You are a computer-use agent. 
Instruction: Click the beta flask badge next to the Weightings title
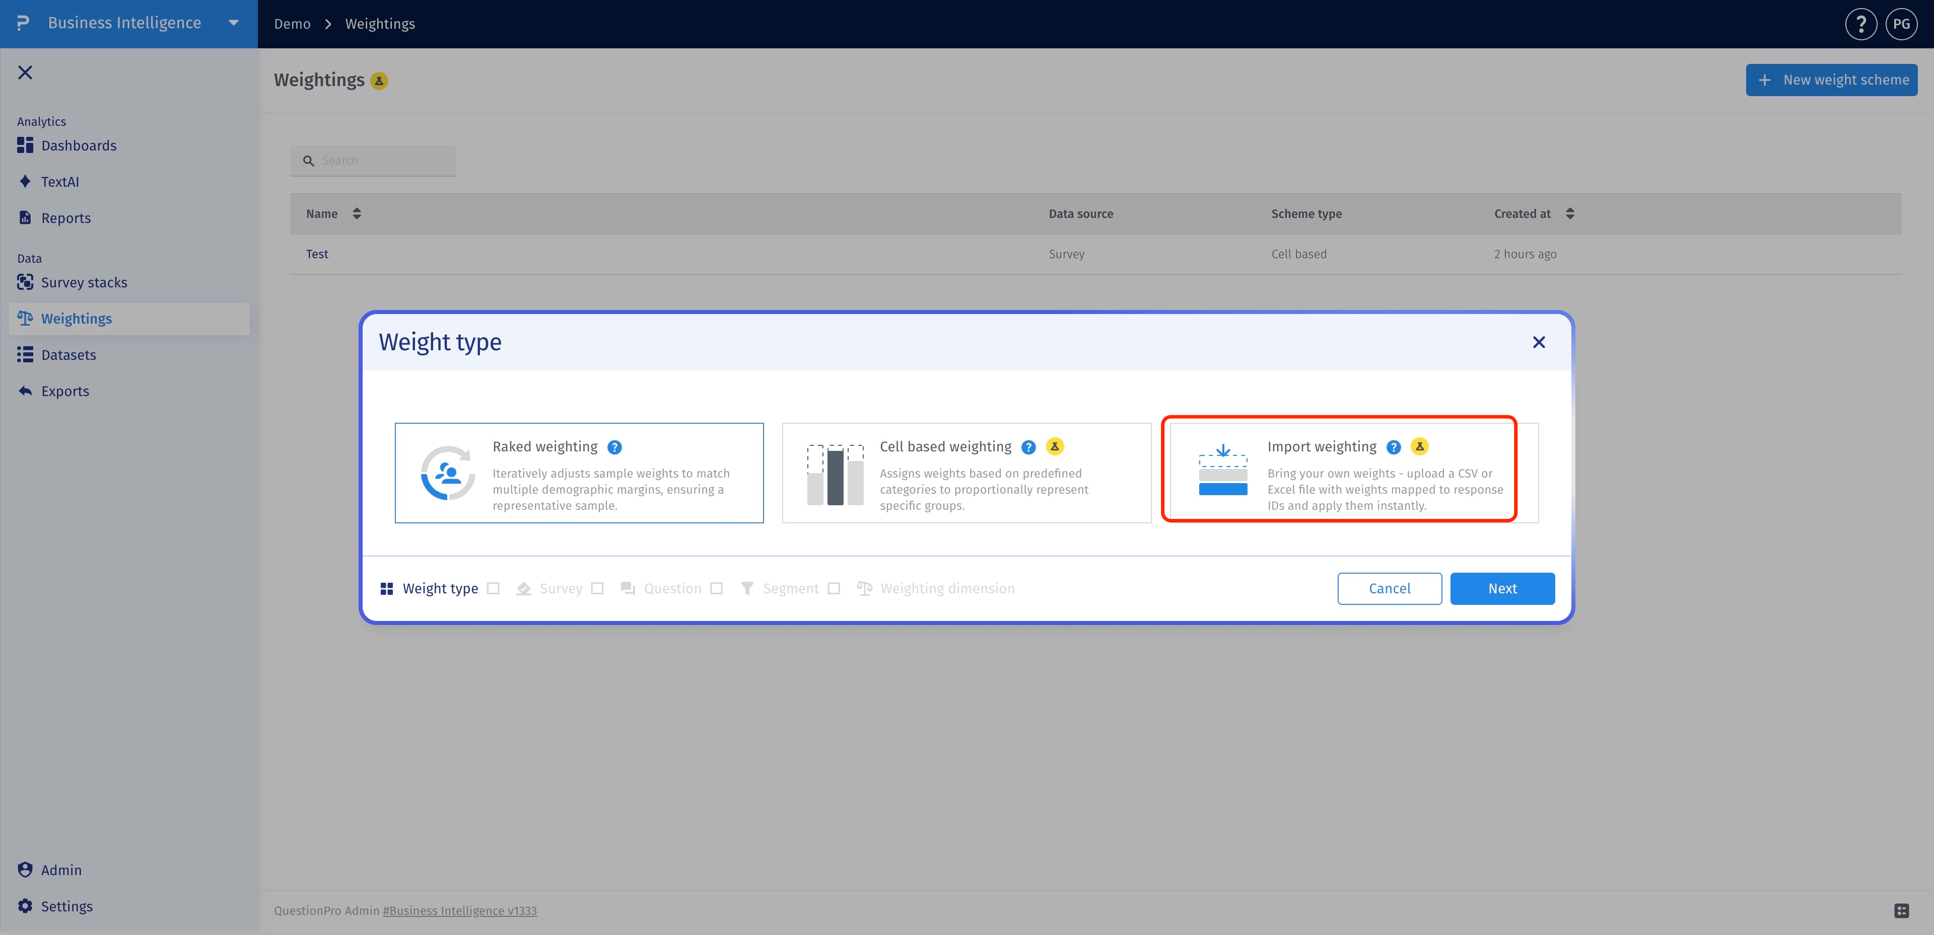[379, 81]
